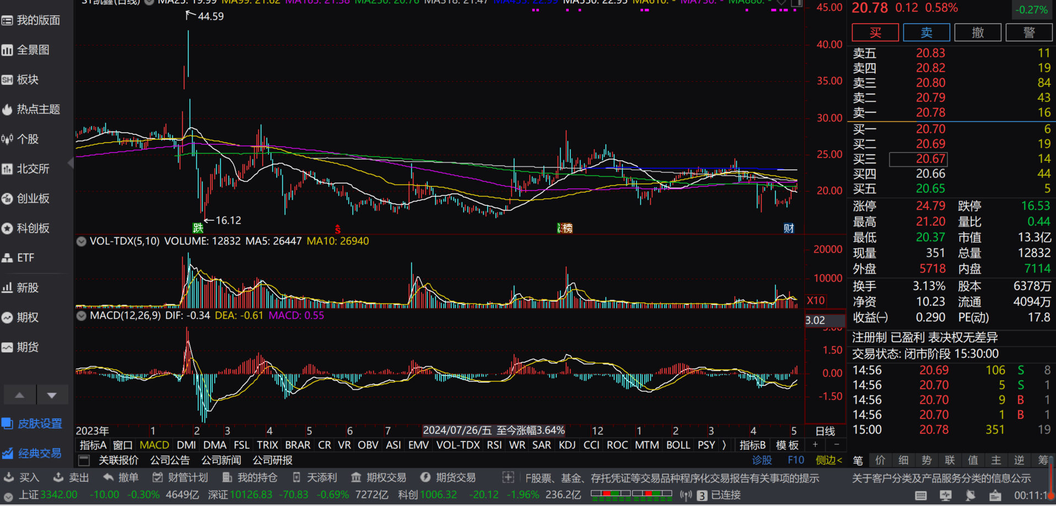1056x506 pixels.
Task: Select the RSI indicator tab
Action: tap(494, 445)
